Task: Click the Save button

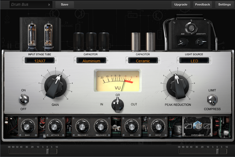Action: coord(65,4)
